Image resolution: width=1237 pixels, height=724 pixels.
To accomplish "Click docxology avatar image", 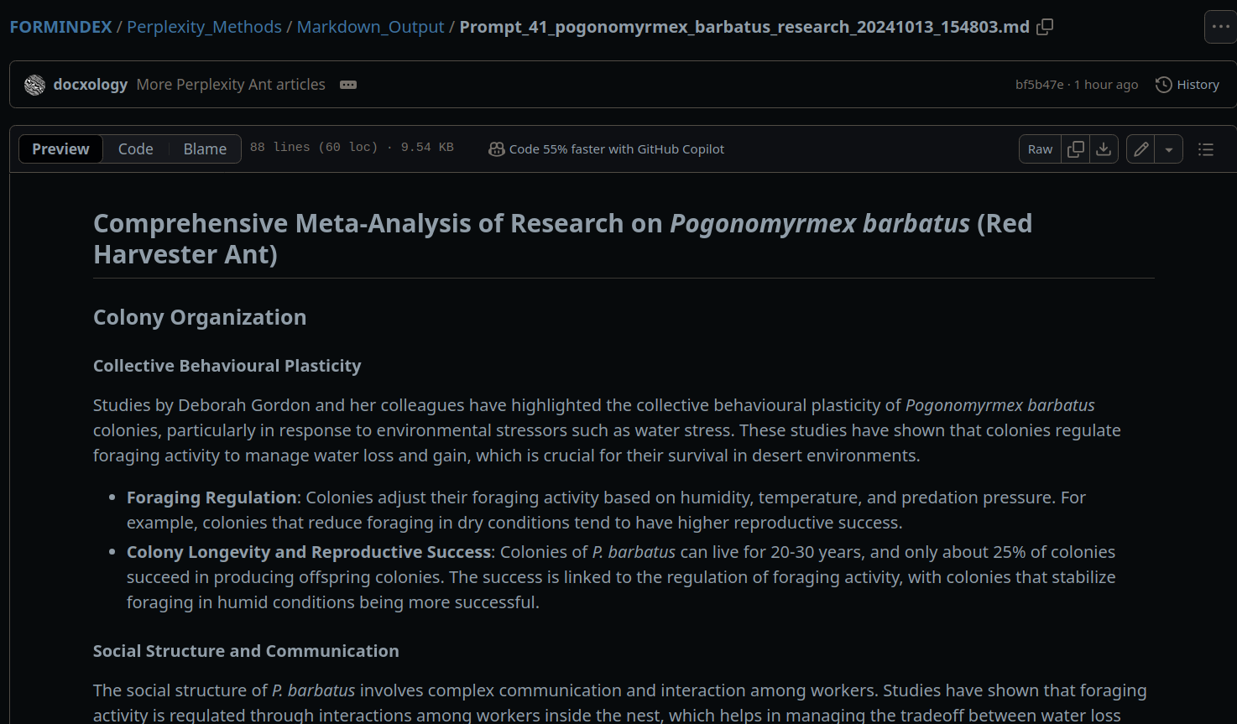I will [34, 85].
